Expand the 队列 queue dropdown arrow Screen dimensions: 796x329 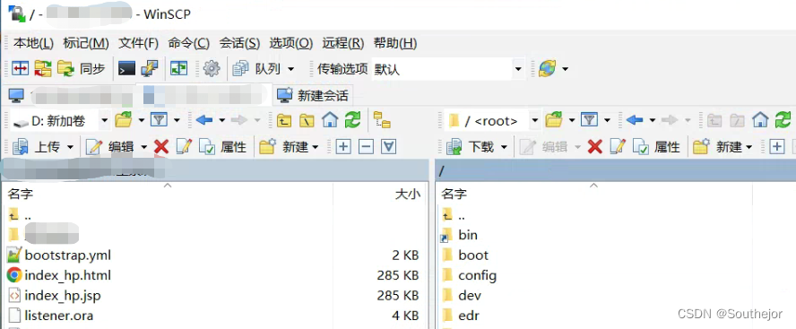291,69
